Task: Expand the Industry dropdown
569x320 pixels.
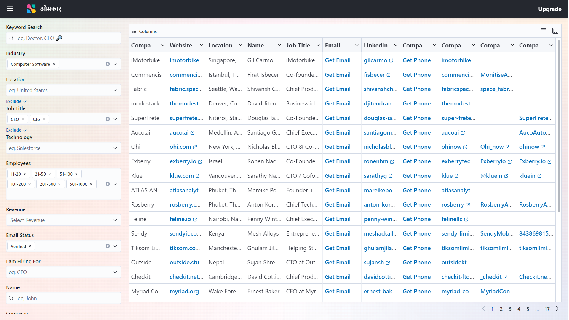Action: click(115, 64)
